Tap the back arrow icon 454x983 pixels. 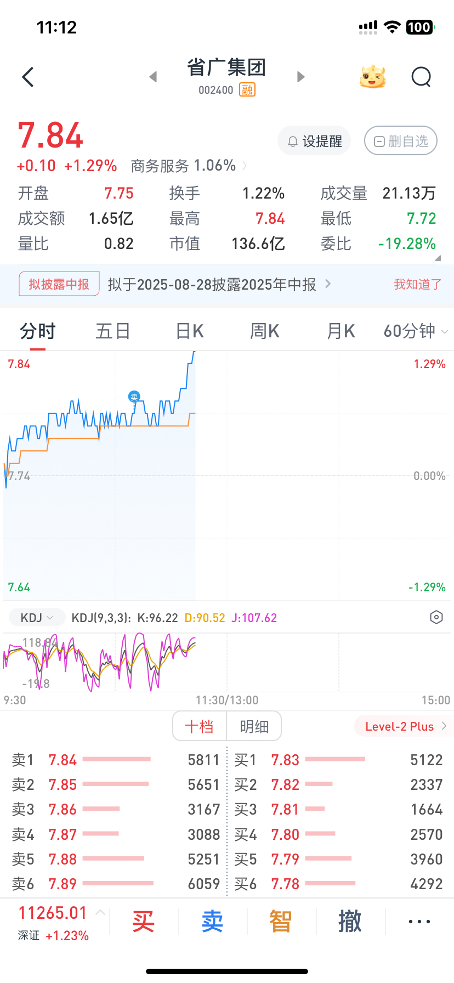click(x=28, y=77)
